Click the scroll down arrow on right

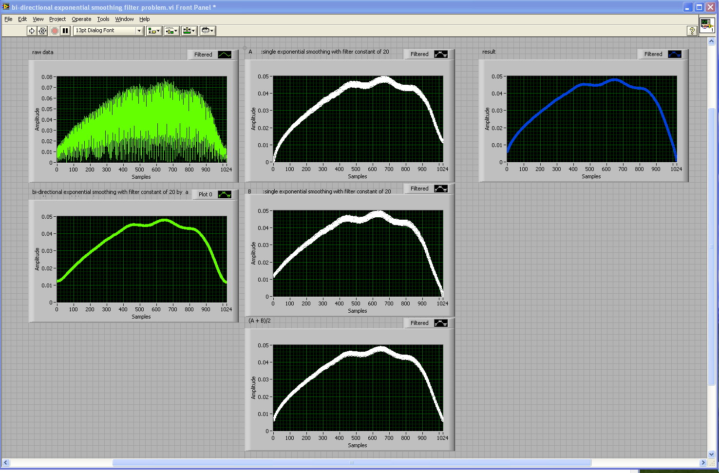point(711,454)
